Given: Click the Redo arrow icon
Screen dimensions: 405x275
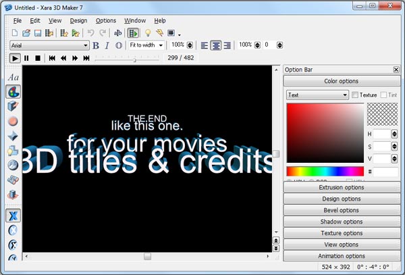Looking at the screenshot, I should [x=103, y=33].
